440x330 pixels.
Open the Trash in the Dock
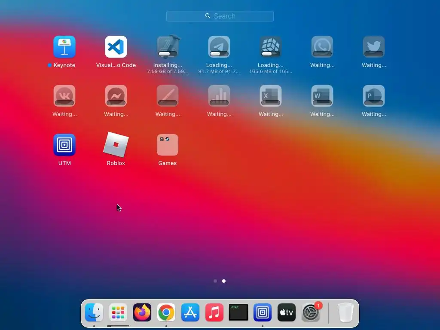pyautogui.click(x=346, y=312)
